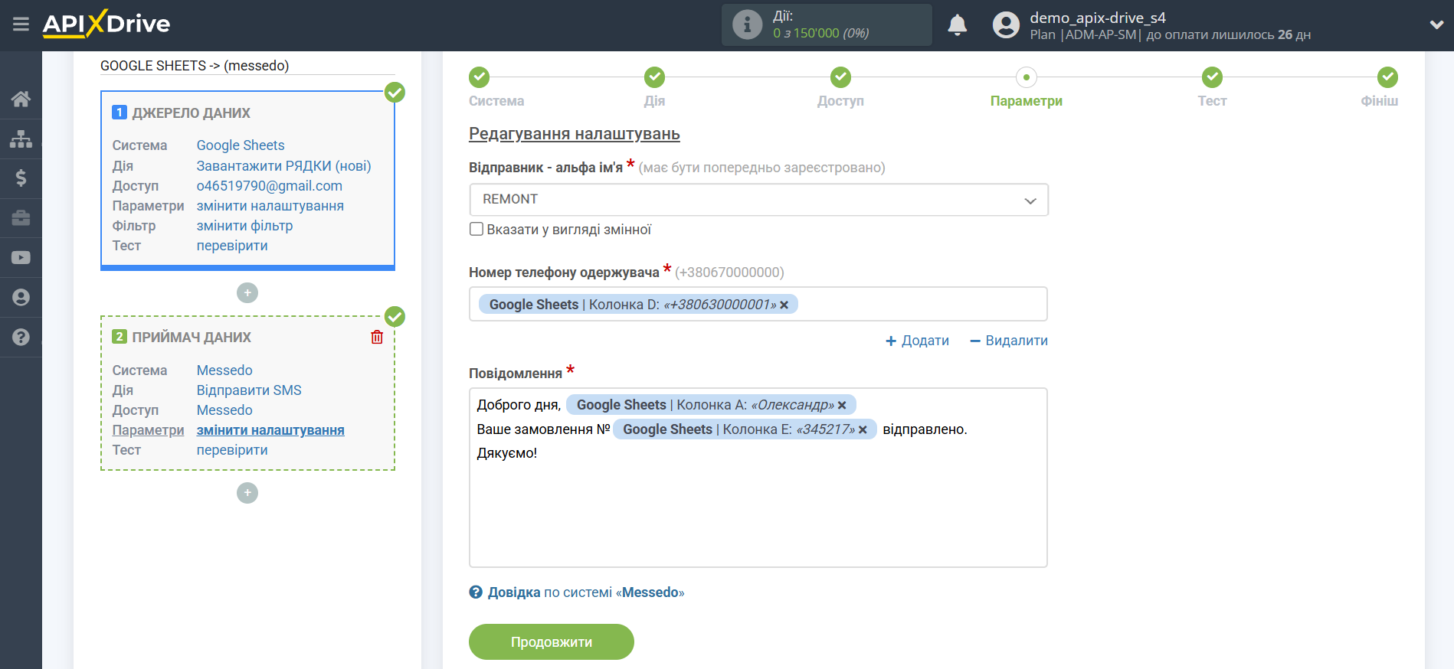Toggle 'Вказати у вигляді змінної' checkbox
The image size is (1454, 669).
(x=476, y=229)
